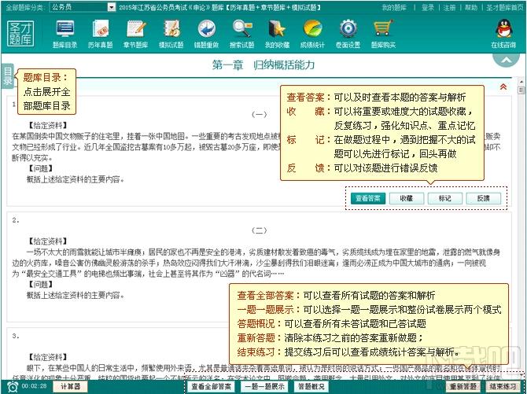The height and width of the screenshot is (394, 527).
Task: Expand the 目录 side tab
Action: (7, 76)
